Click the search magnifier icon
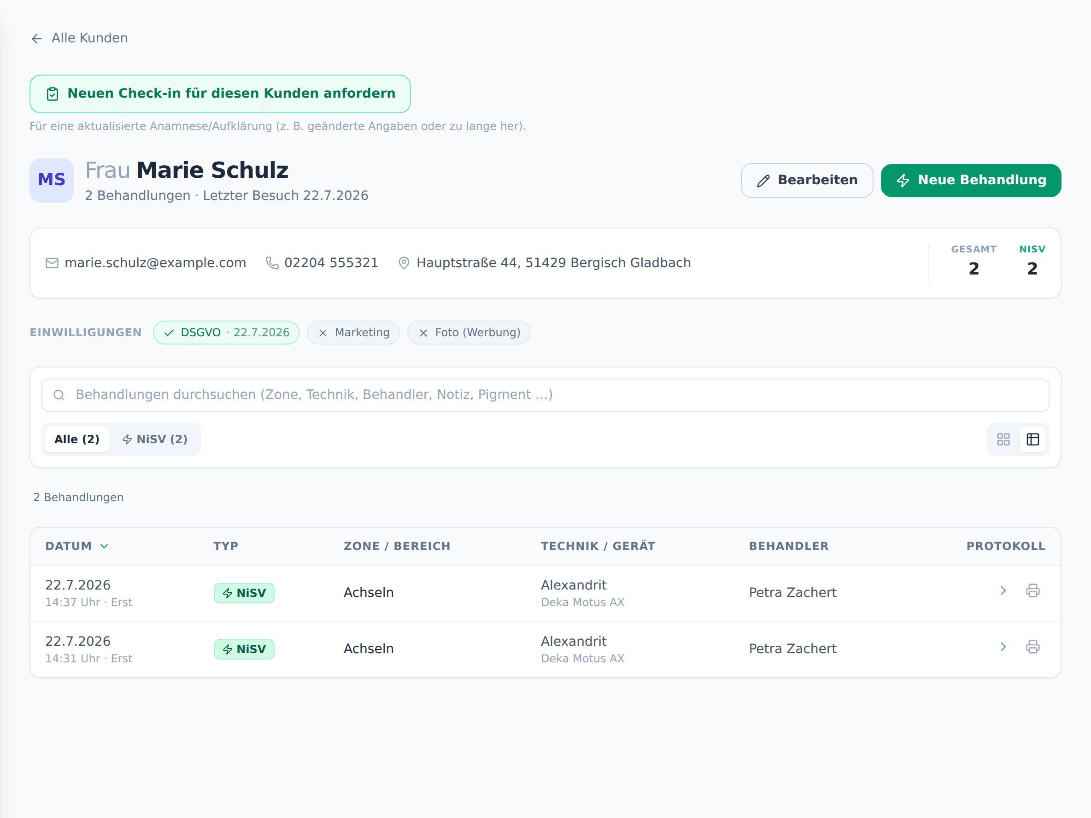The image size is (1091, 818). click(x=59, y=395)
